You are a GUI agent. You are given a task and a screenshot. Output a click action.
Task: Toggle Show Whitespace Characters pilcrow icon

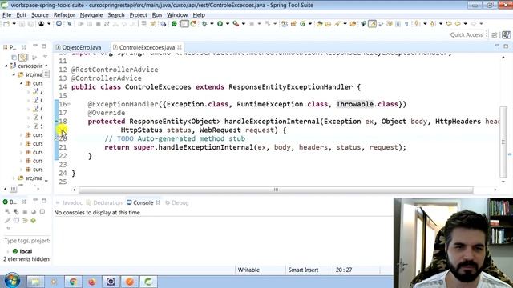coord(406,24)
